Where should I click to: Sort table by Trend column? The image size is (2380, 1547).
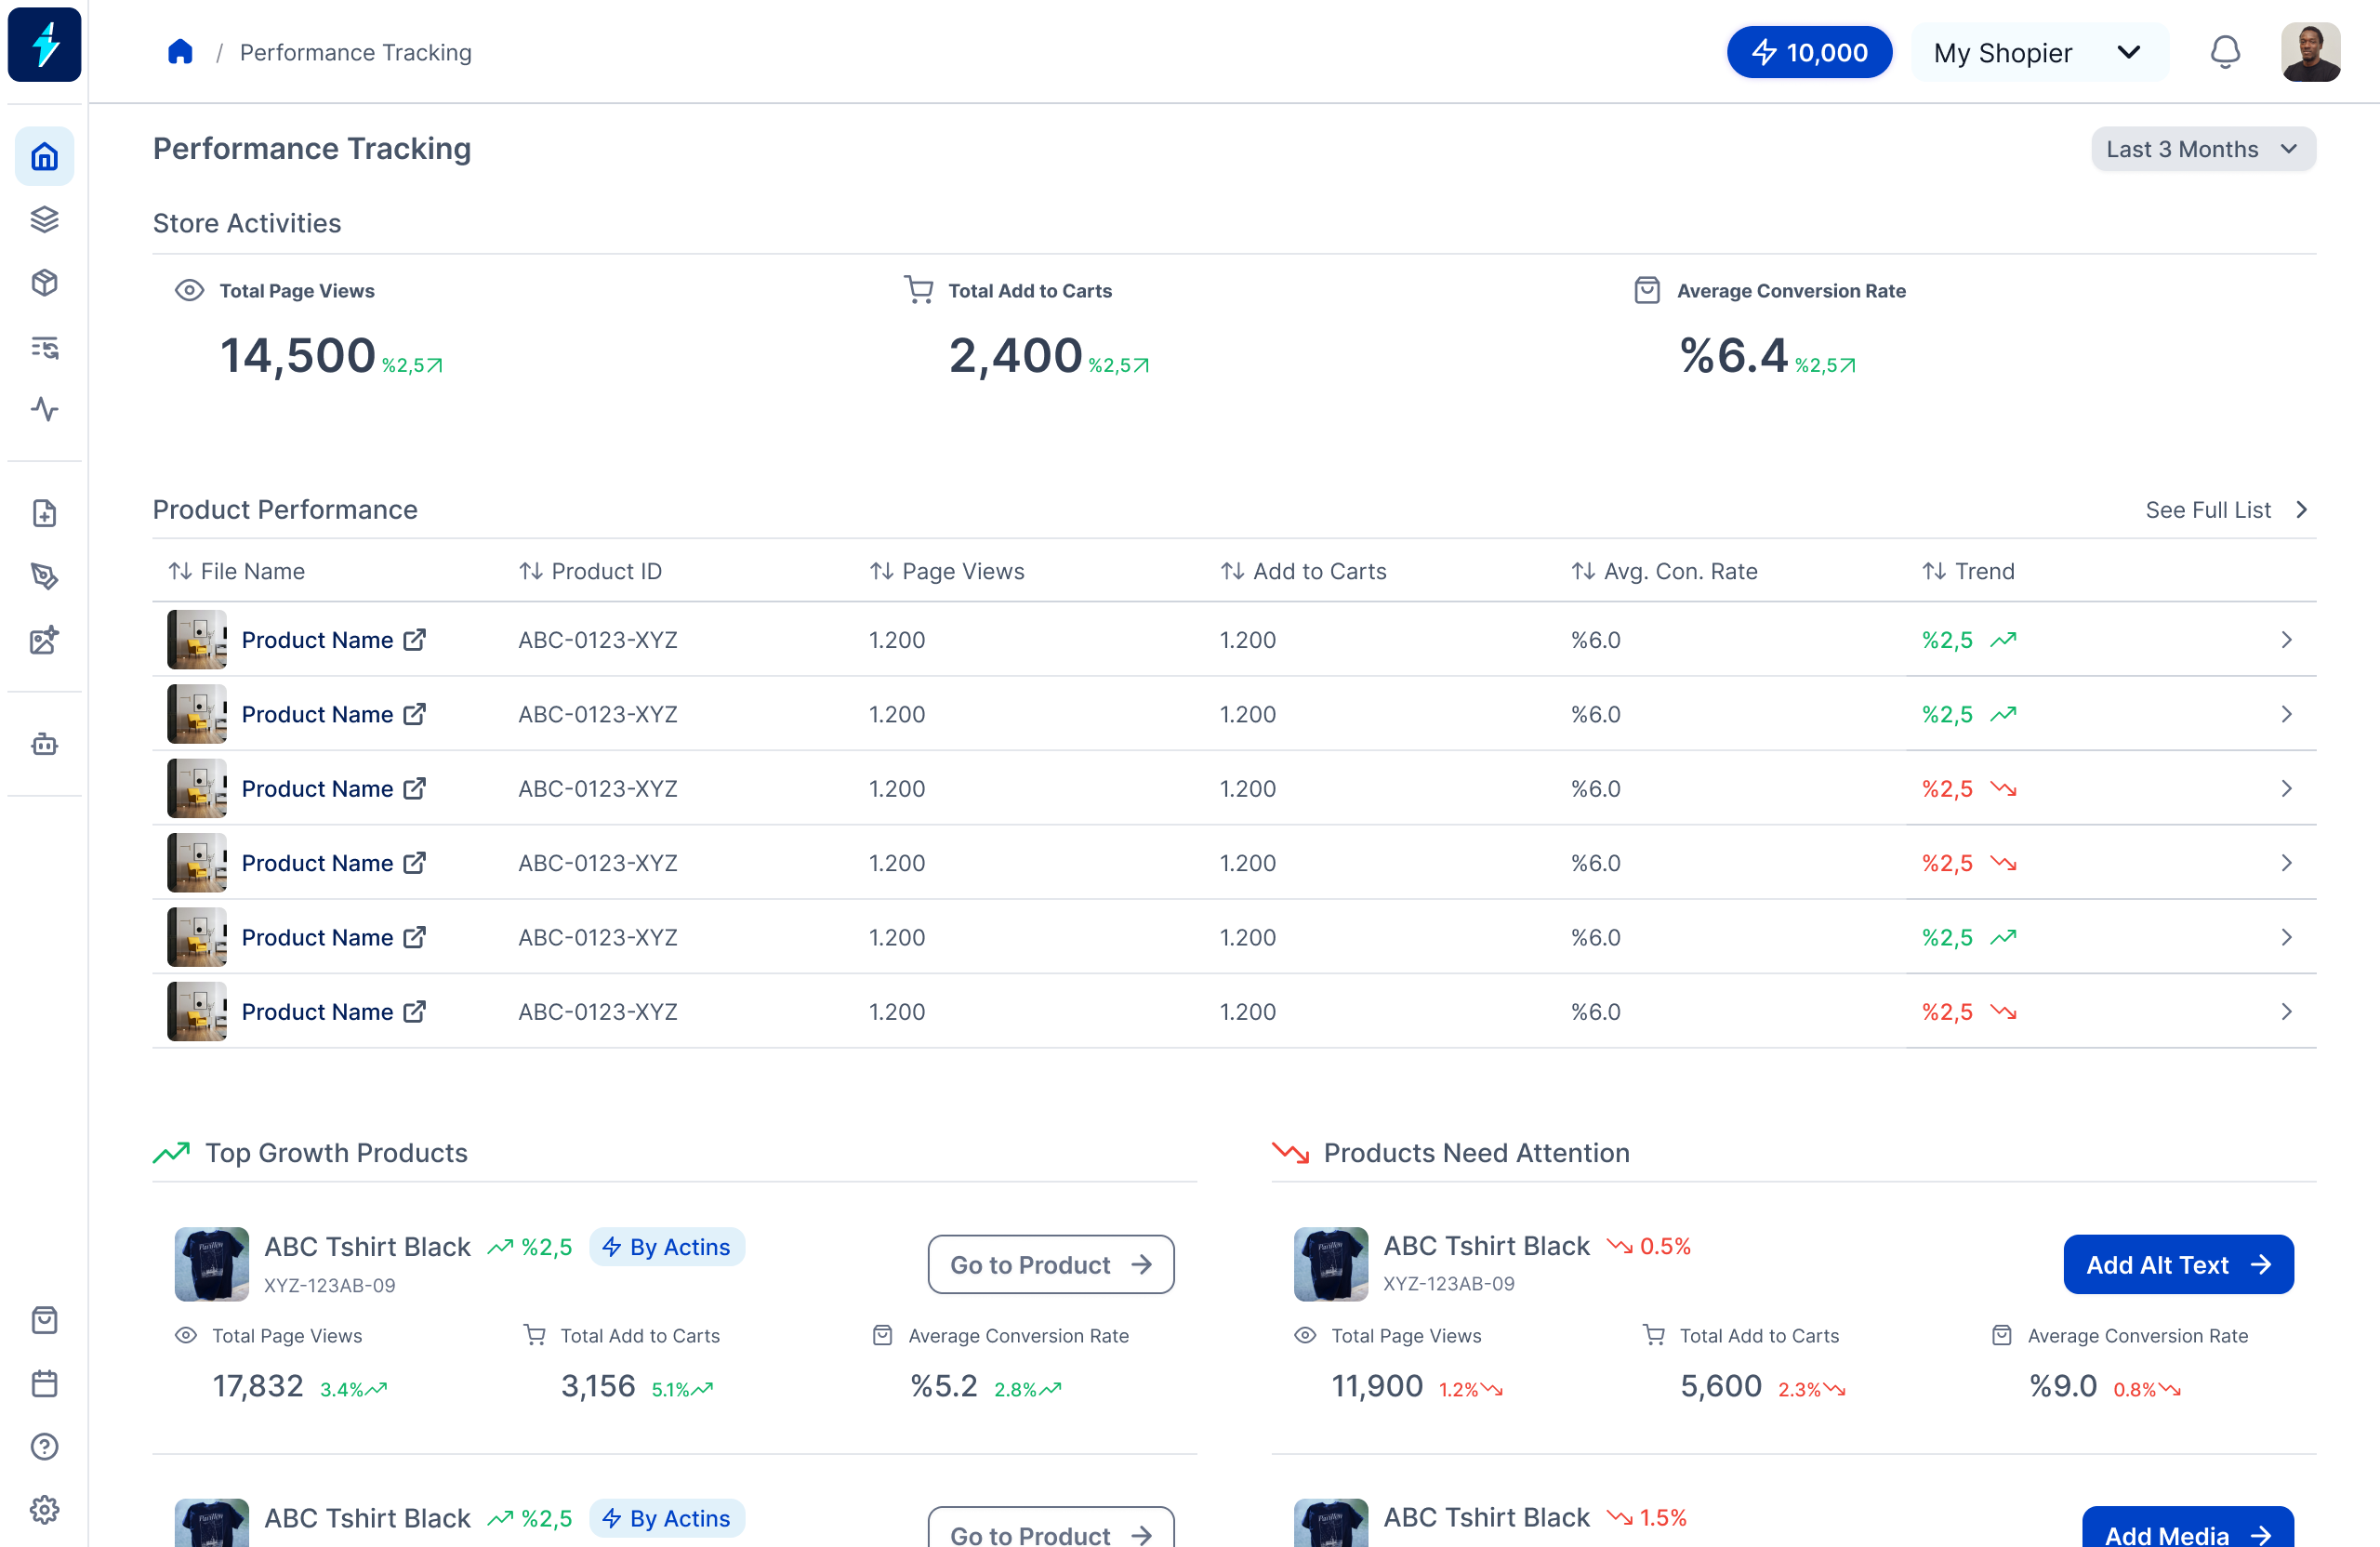pyautogui.click(x=1968, y=571)
